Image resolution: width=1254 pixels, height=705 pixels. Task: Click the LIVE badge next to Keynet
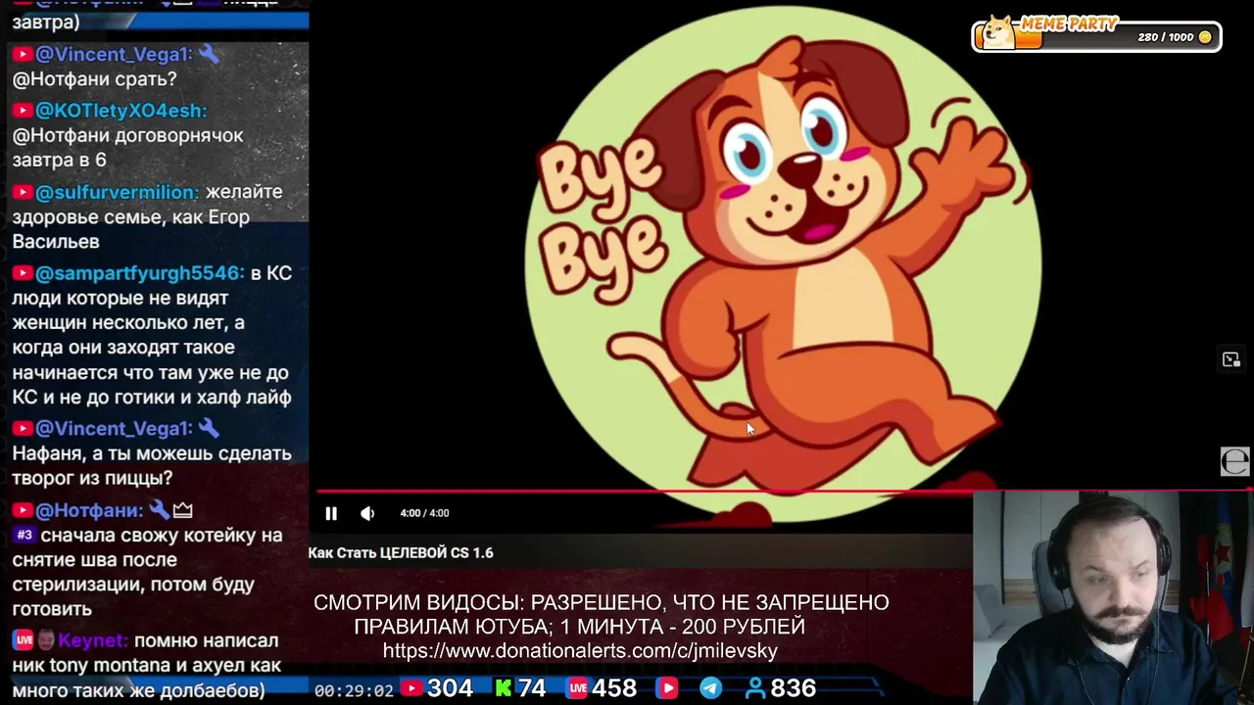(24, 640)
